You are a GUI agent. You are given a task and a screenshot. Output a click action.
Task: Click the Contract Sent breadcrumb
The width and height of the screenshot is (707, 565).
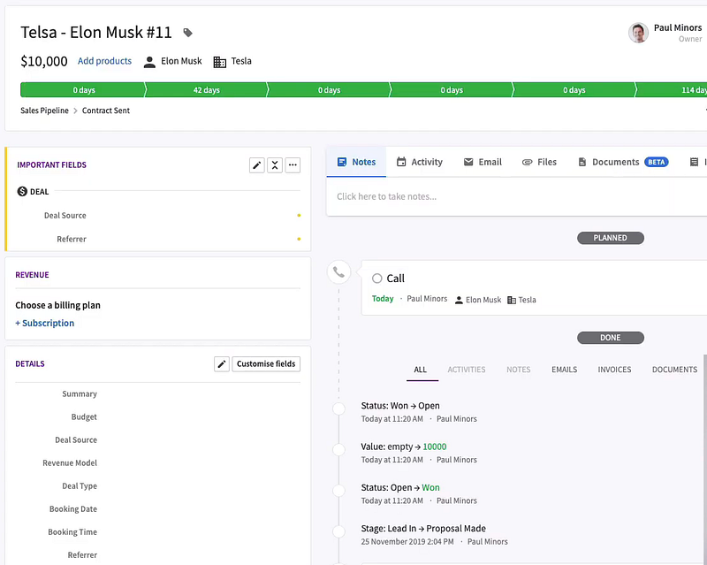(105, 111)
